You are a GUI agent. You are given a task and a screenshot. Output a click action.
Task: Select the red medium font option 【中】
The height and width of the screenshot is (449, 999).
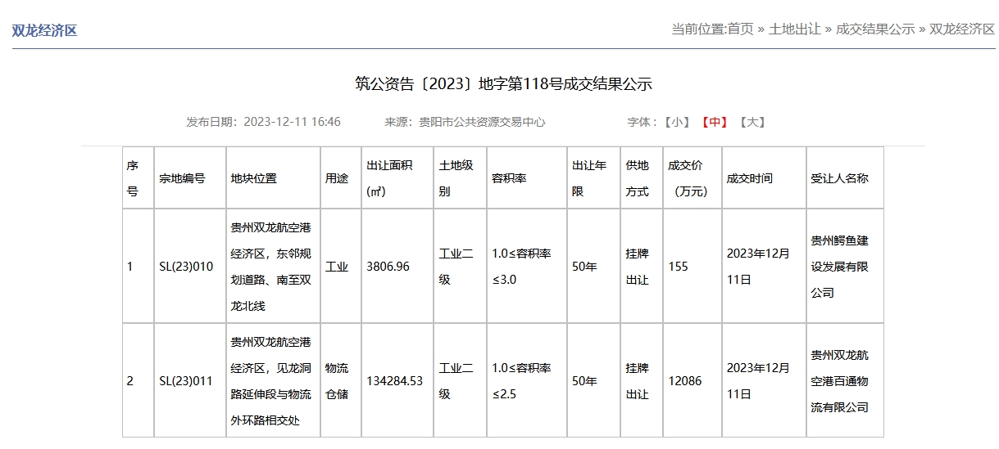(714, 122)
